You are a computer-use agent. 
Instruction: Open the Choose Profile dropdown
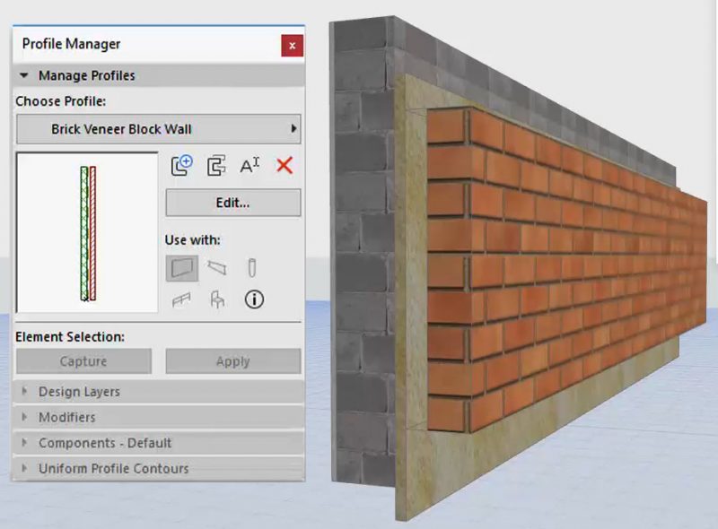coord(158,128)
